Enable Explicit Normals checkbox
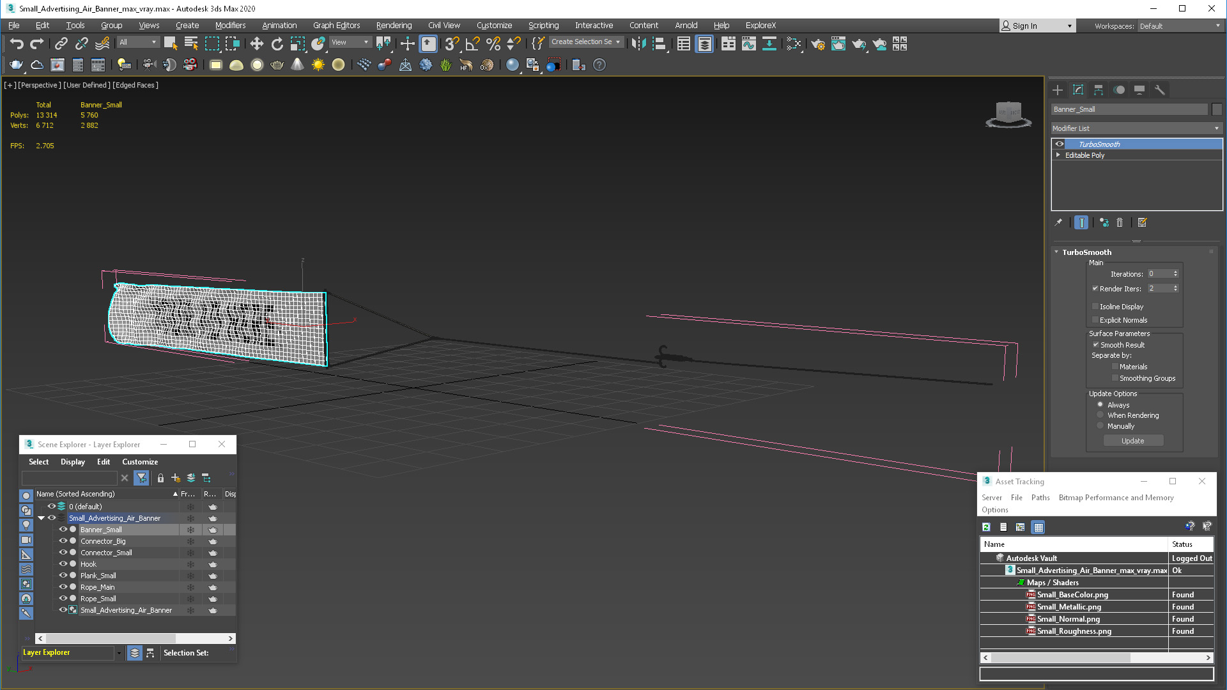The width and height of the screenshot is (1227, 690). [x=1095, y=319]
